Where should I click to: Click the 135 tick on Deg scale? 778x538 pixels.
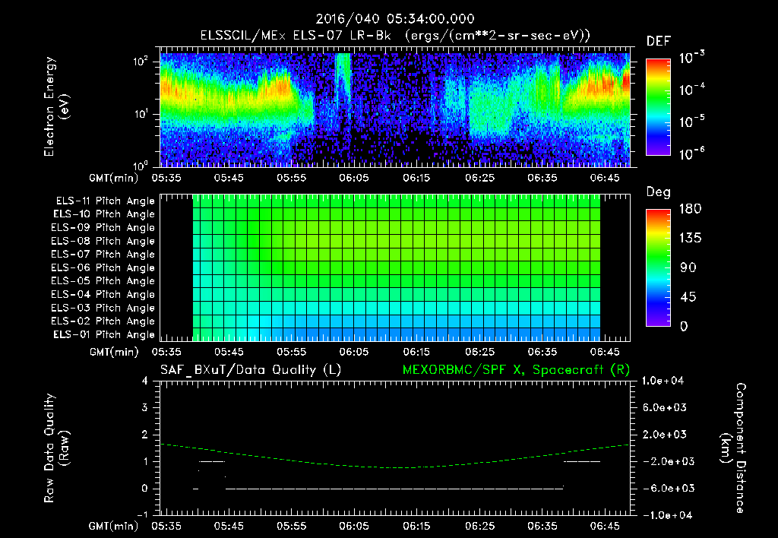pyautogui.click(x=690, y=239)
